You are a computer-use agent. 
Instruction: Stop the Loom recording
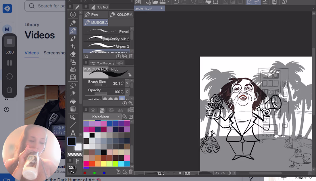point(9,42)
